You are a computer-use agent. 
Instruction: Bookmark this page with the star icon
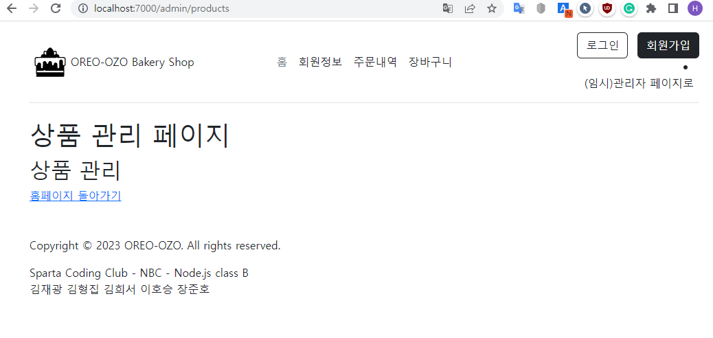pos(492,8)
